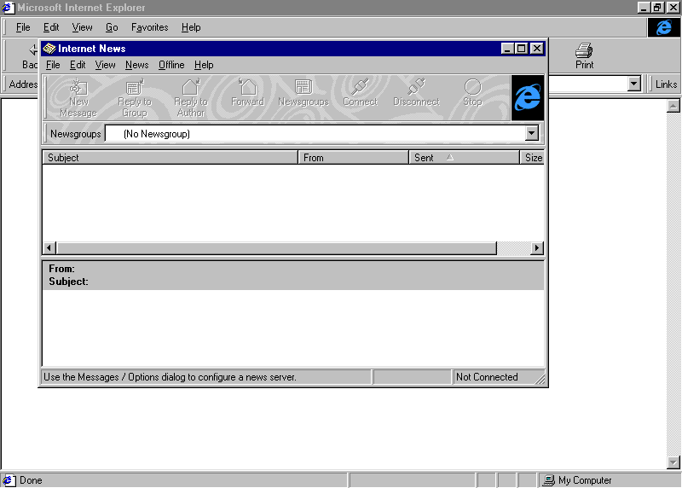
Task: Open Edit menu in Internet News
Action: tap(78, 65)
